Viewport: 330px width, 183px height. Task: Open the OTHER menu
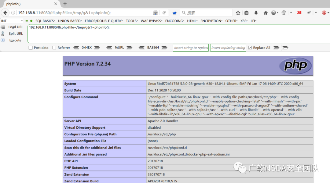[231, 21]
